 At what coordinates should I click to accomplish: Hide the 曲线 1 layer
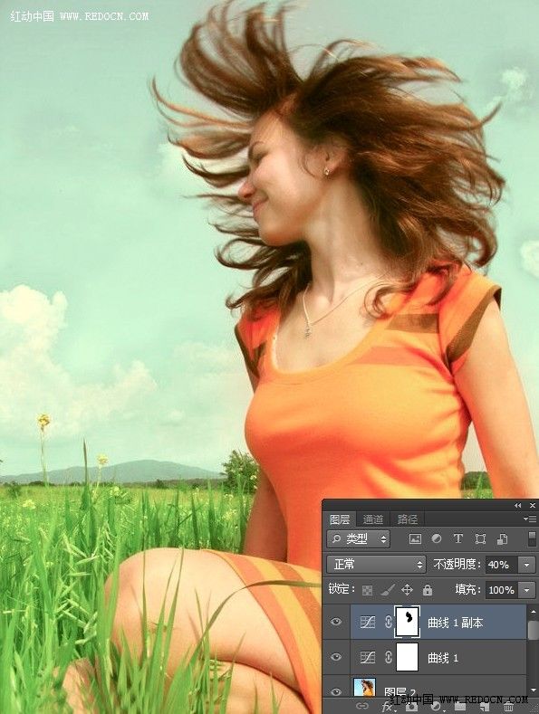(x=336, y=657)
